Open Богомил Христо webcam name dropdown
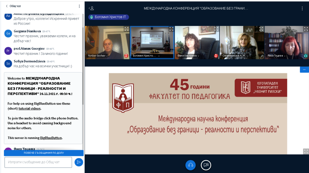 coord(146,56)
